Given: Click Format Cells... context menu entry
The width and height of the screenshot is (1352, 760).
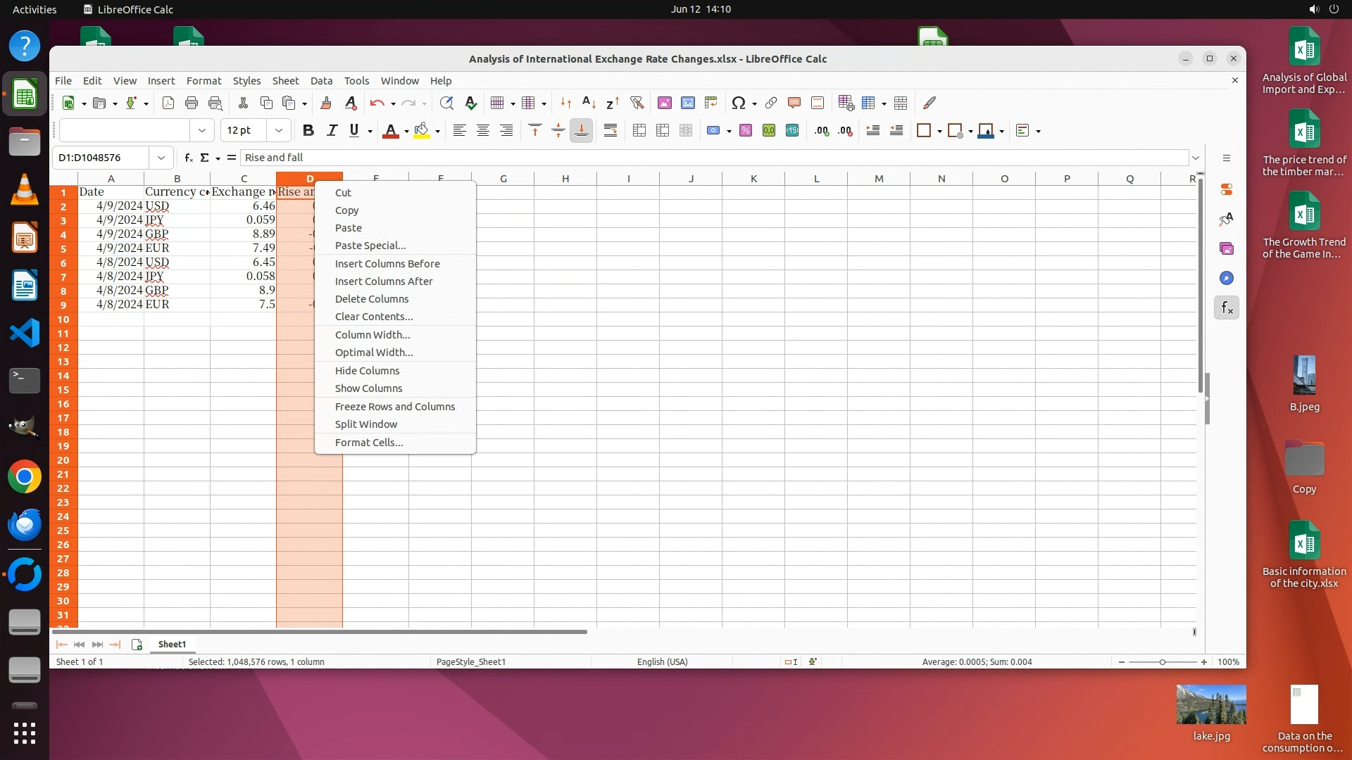Looking at the screenshot, I should [x=368, y=443].
